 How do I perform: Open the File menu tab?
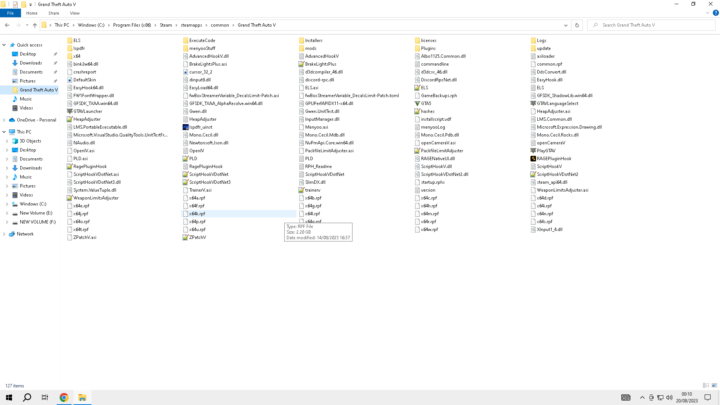click(x=10, y=13)
